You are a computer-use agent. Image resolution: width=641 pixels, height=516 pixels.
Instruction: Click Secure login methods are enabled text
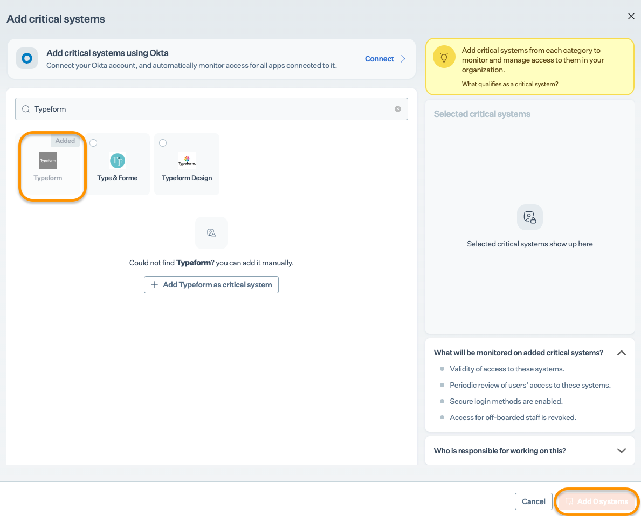(506, 402)
